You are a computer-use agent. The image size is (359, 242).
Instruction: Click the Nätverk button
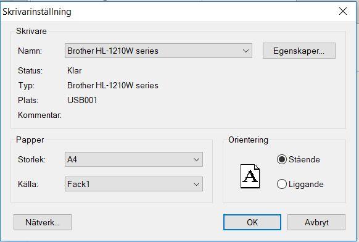(x=43, y=222)
